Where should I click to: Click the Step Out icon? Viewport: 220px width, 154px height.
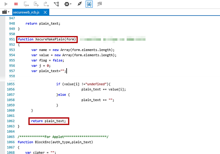pyautogui.click(x=46, y=4)
